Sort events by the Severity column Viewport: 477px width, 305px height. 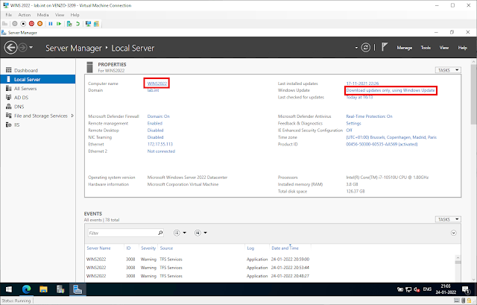point(148,248)
